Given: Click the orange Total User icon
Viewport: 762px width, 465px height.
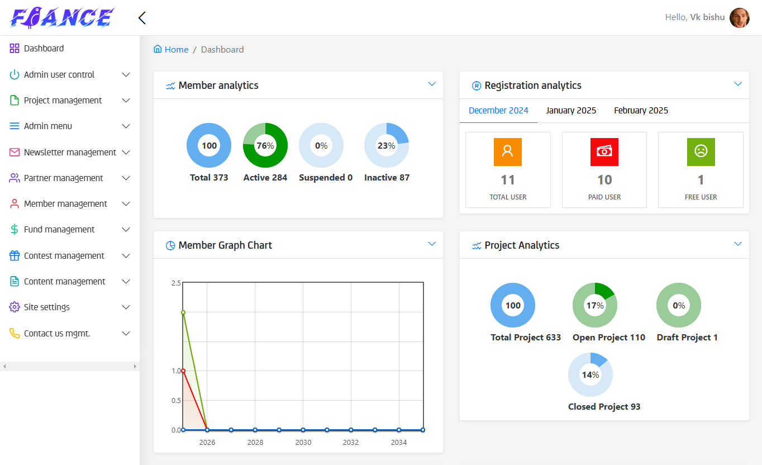Looking at the screenshot, I should 507,151.
